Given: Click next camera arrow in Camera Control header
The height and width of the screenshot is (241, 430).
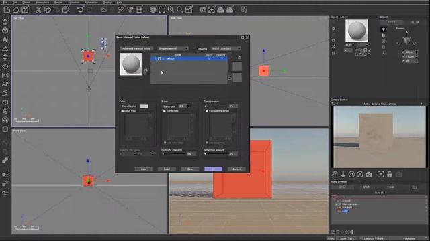Looking at the screenshot, I should 422,104.
